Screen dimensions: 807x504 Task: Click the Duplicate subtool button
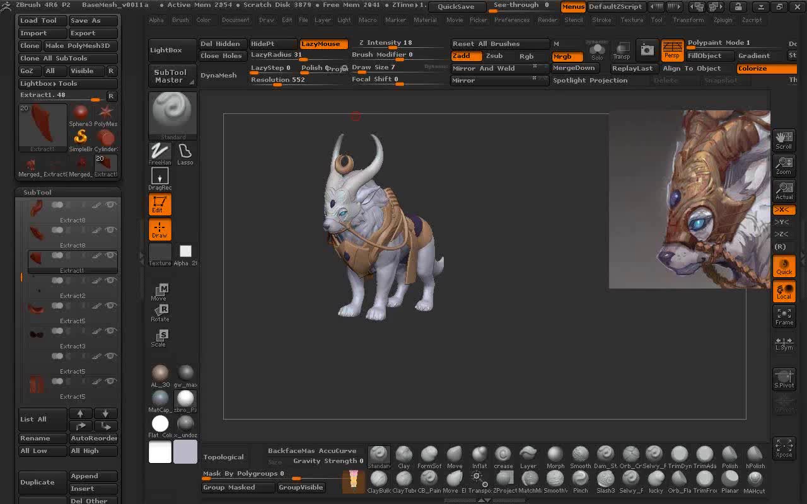click(42, 482)
